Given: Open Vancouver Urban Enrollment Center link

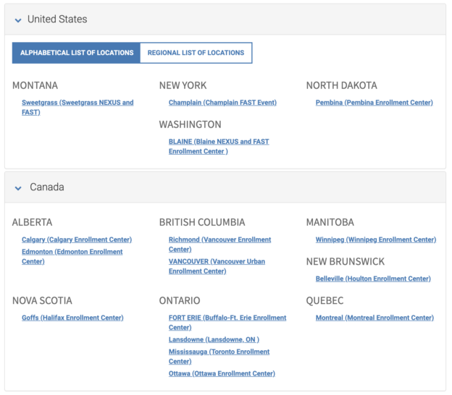Looking at the screenshot, I should click(217, 266).
